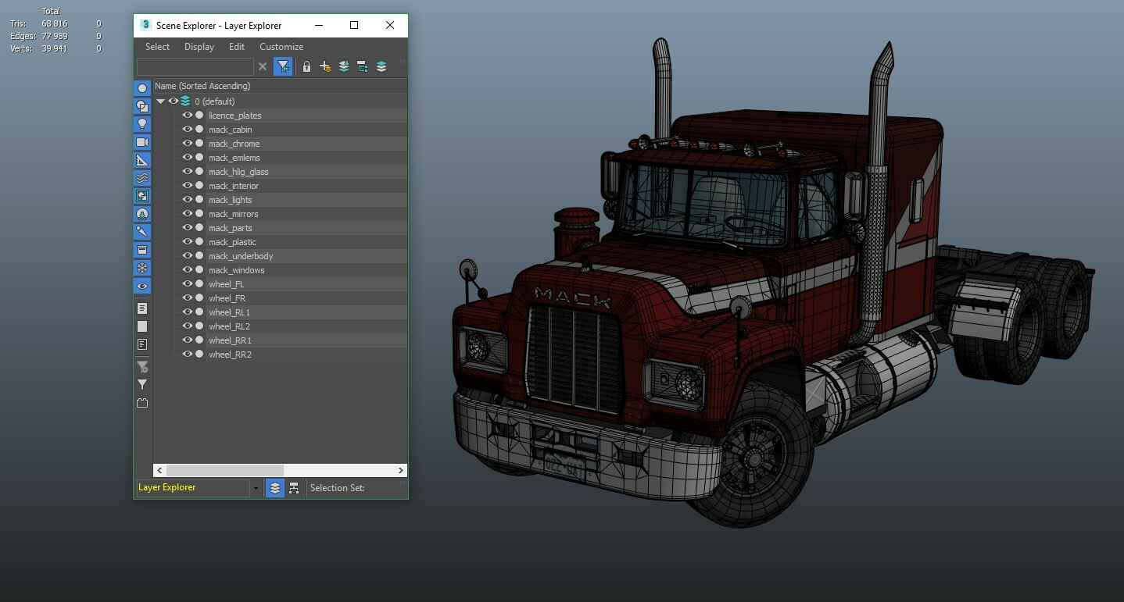Toggle the Display Hidden Objects eye icon in sidebar
The height and width of the screenshot is (602, 1124).
click(142, 287)
